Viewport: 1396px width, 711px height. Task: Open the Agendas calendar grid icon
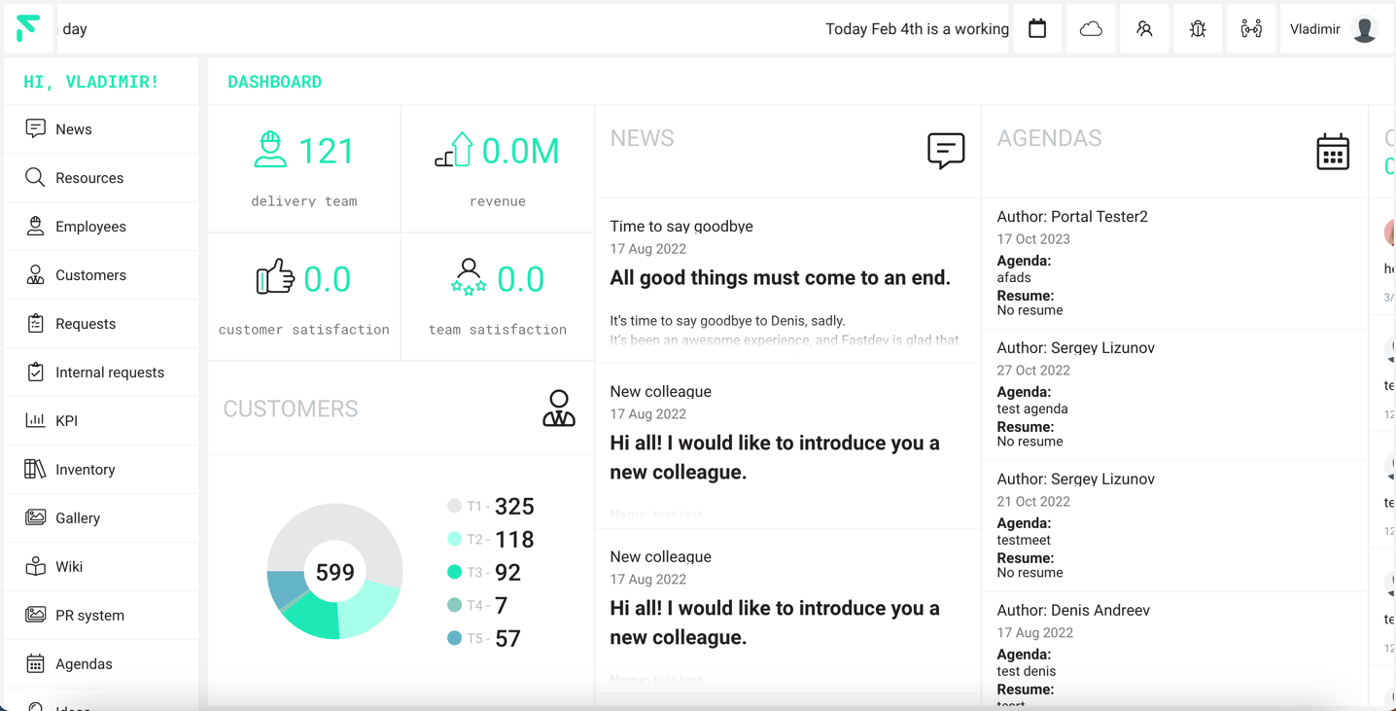pos(1332,152)
